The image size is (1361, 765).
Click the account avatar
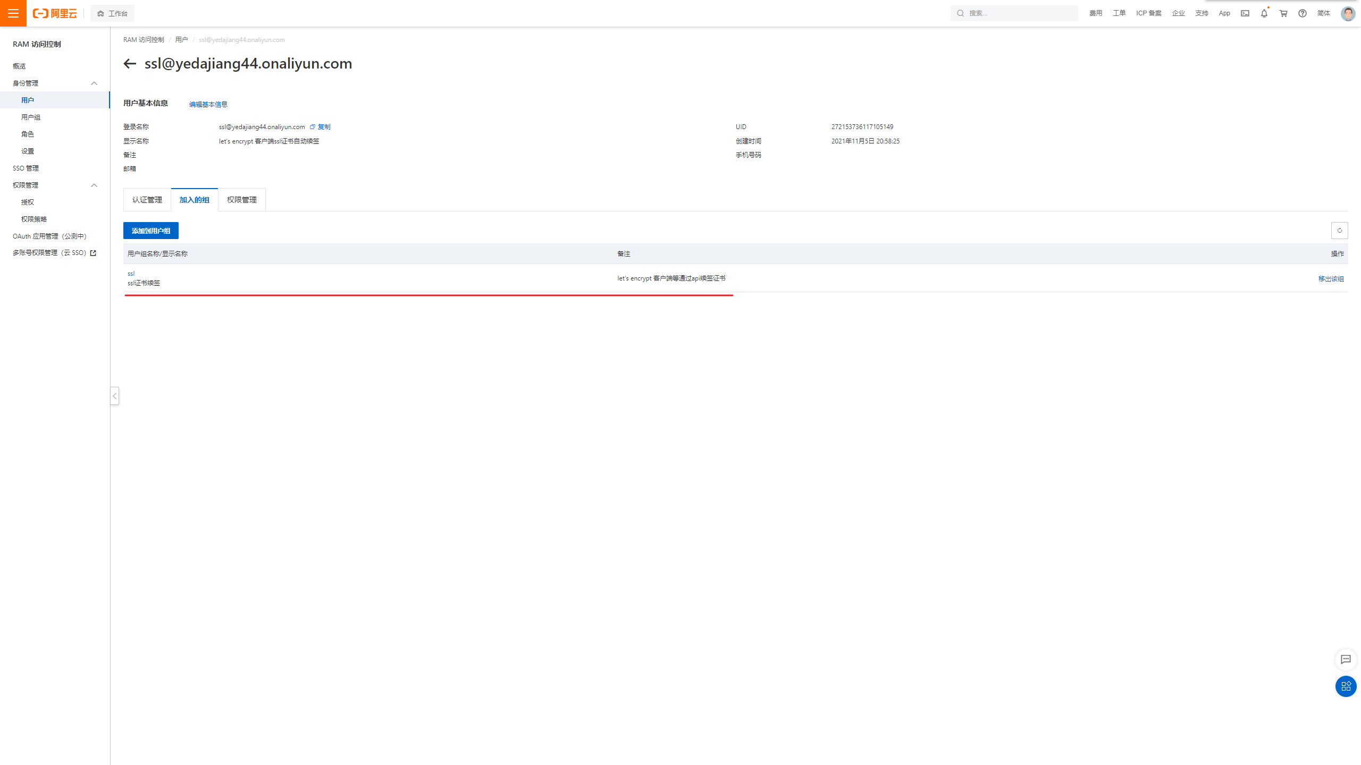pos(1348,13)
